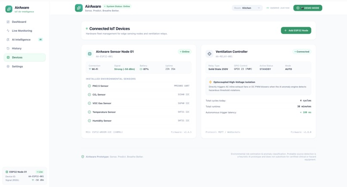Click the ESP32 Node 01 chip icon at the sidebar bottom
The height and width of the screenshot is (187, 347).
[x=7, y=172]
